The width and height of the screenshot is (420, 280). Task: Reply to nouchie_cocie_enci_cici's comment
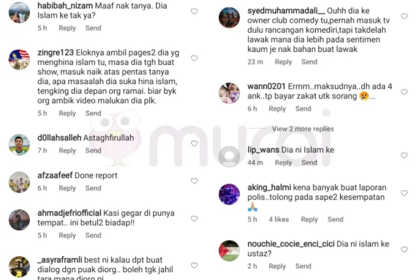tap(277, 266)
